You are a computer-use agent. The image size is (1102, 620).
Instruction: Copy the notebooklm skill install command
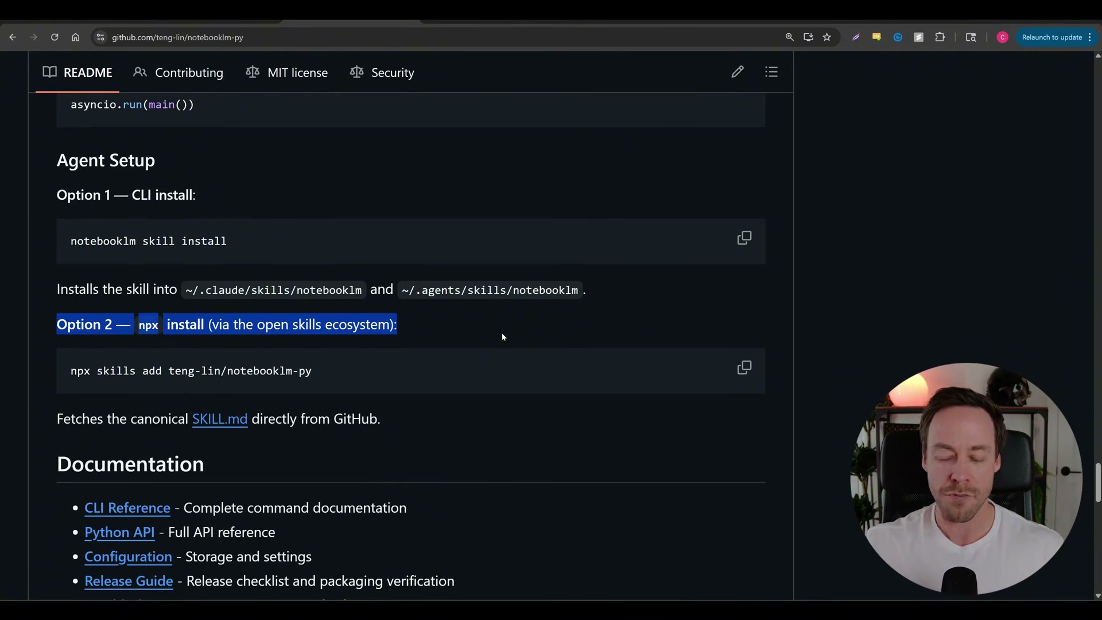coord(744,238)
